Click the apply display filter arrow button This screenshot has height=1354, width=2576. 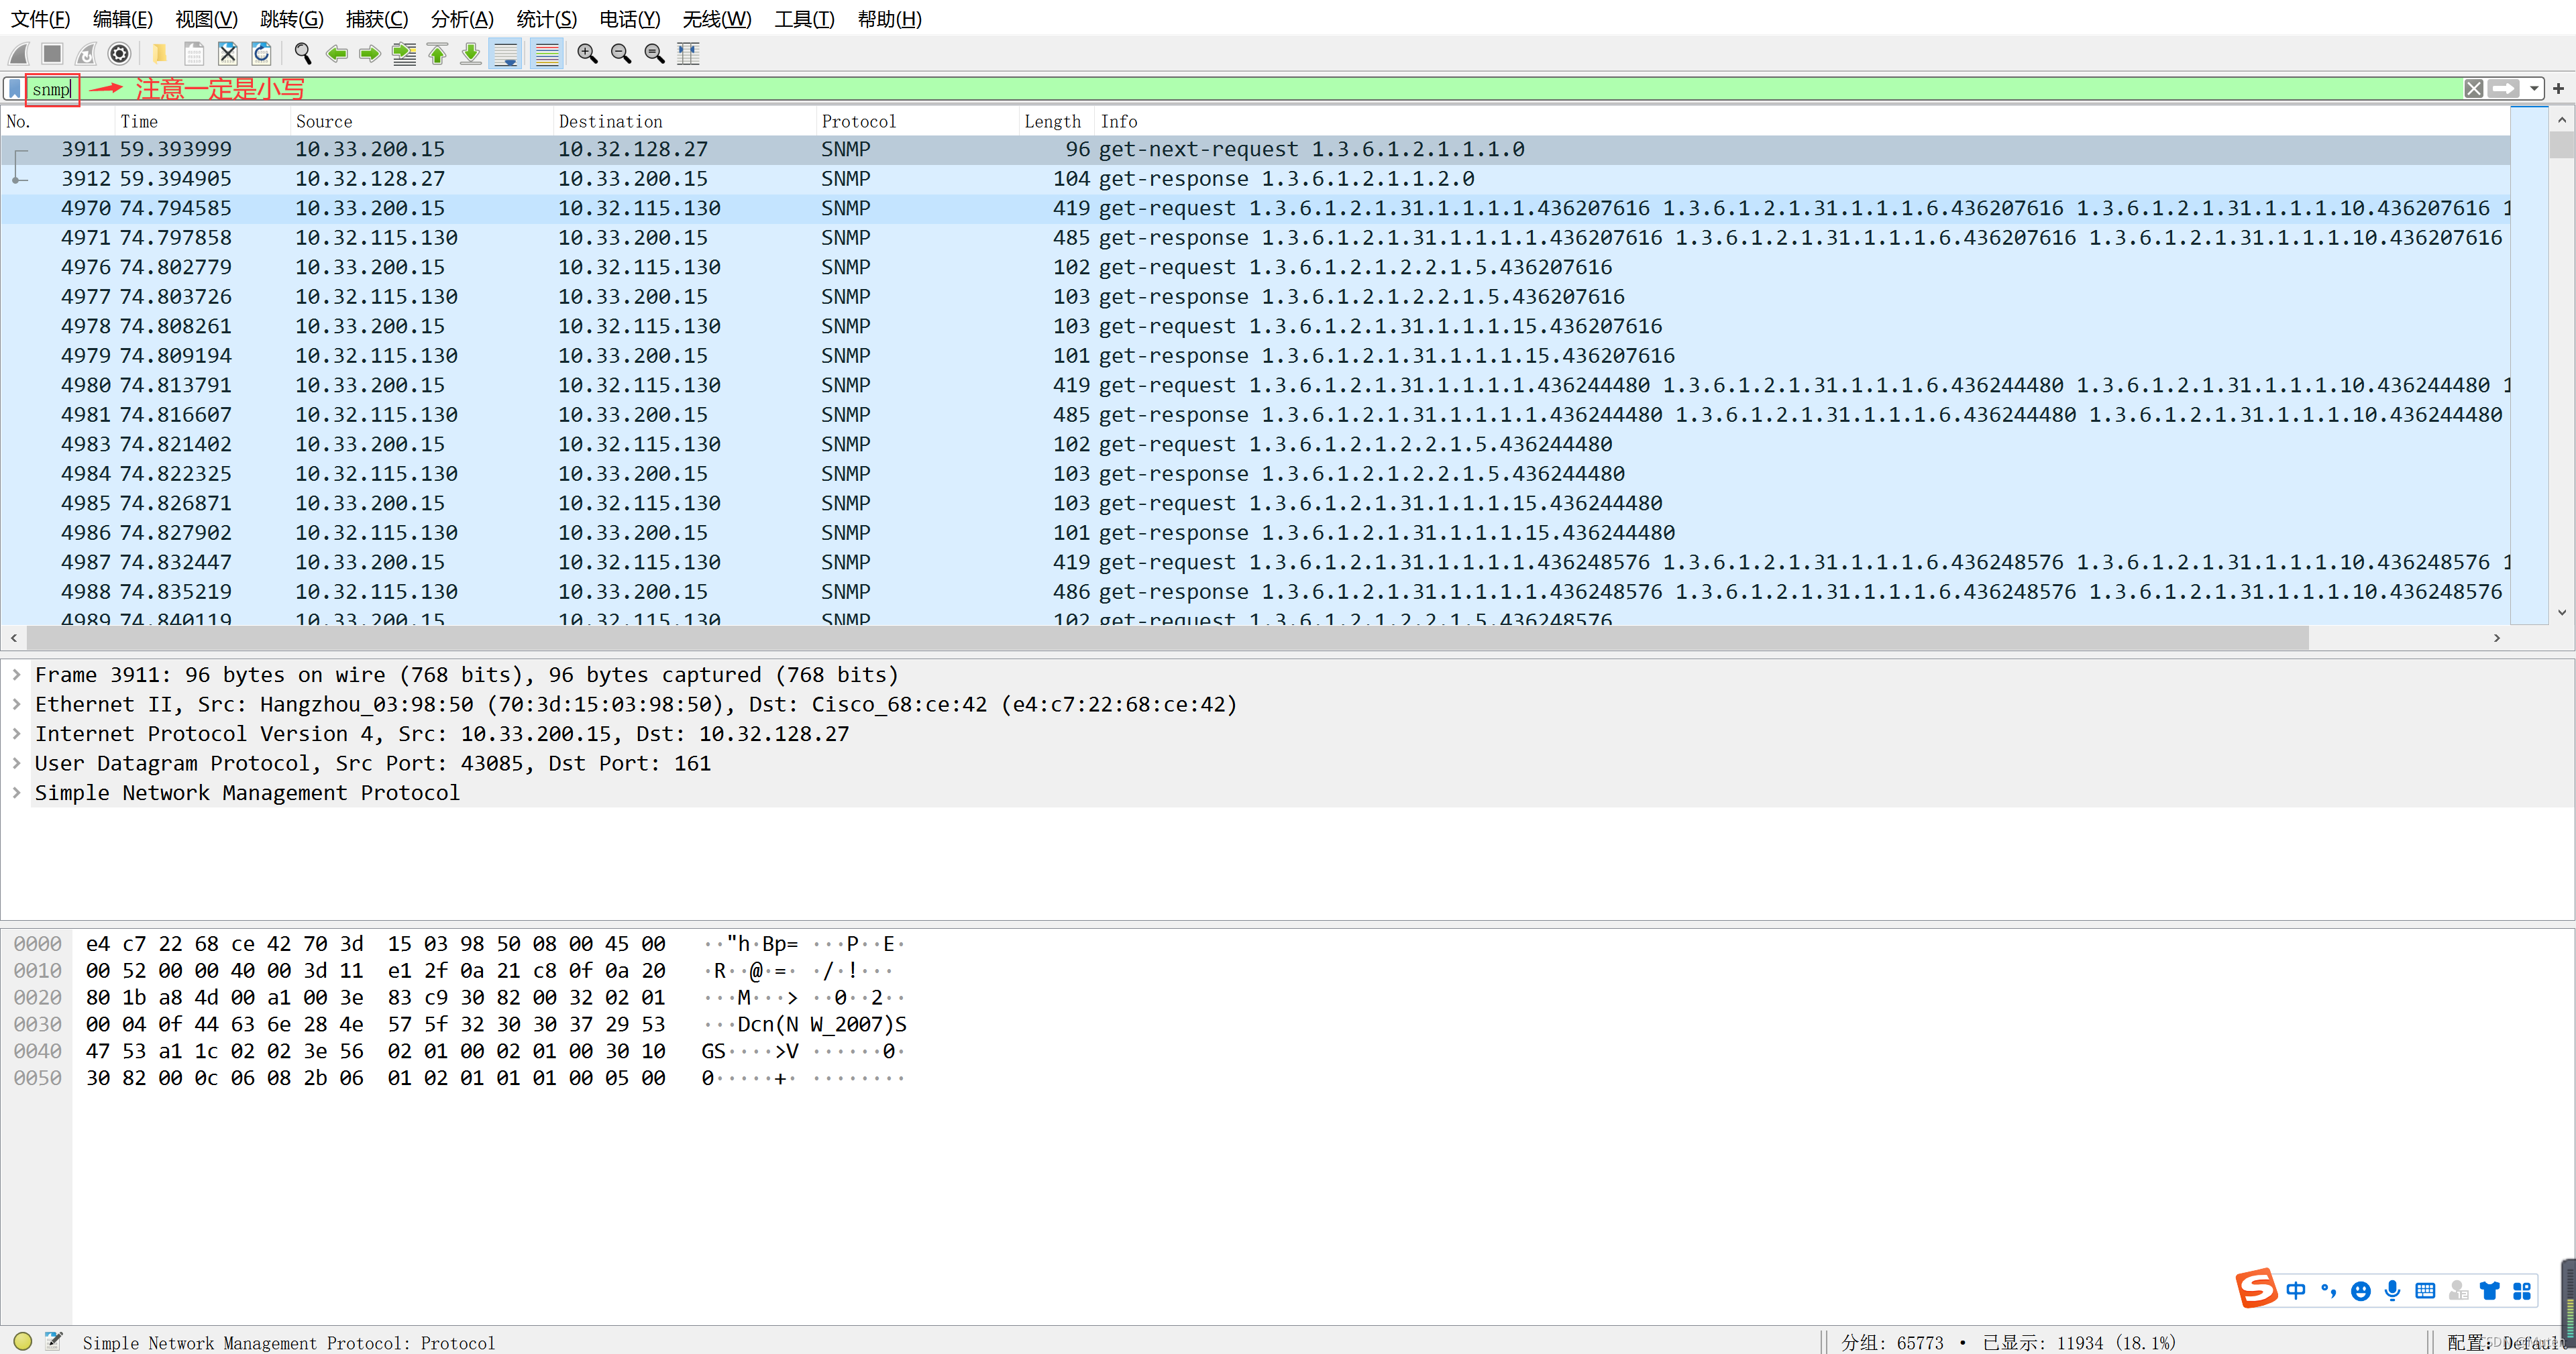[x=2504, y=89]
